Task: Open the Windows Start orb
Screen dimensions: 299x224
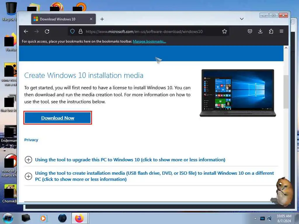Action: [8, 218]
